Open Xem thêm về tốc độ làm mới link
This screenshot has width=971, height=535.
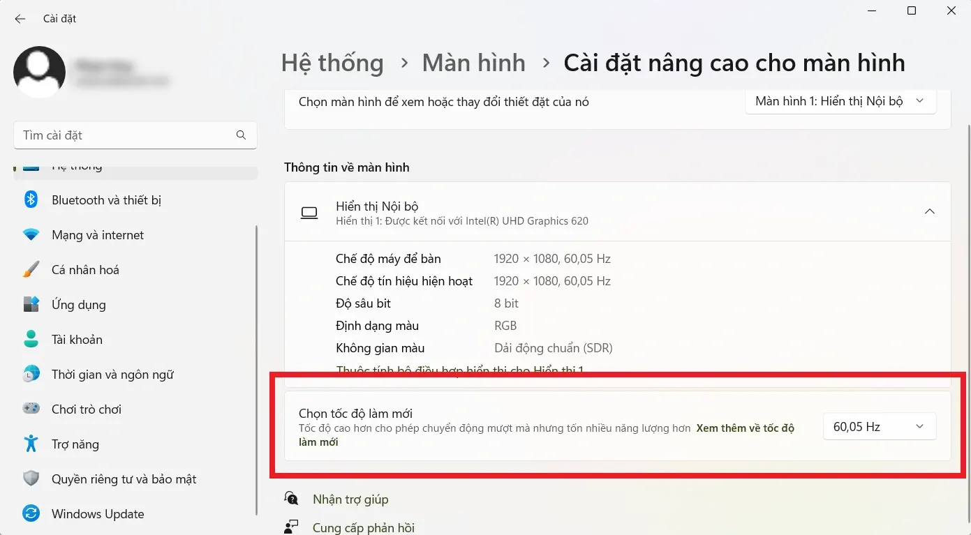click(x=745, y=428)
